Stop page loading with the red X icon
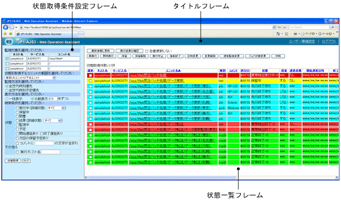The width and height of the screenshot is (341, 201). tap(285, 27)
